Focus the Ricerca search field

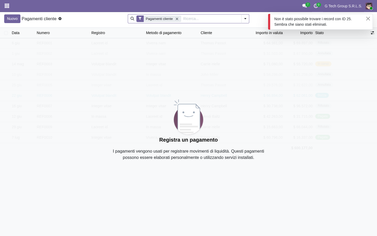pos(211,19)
